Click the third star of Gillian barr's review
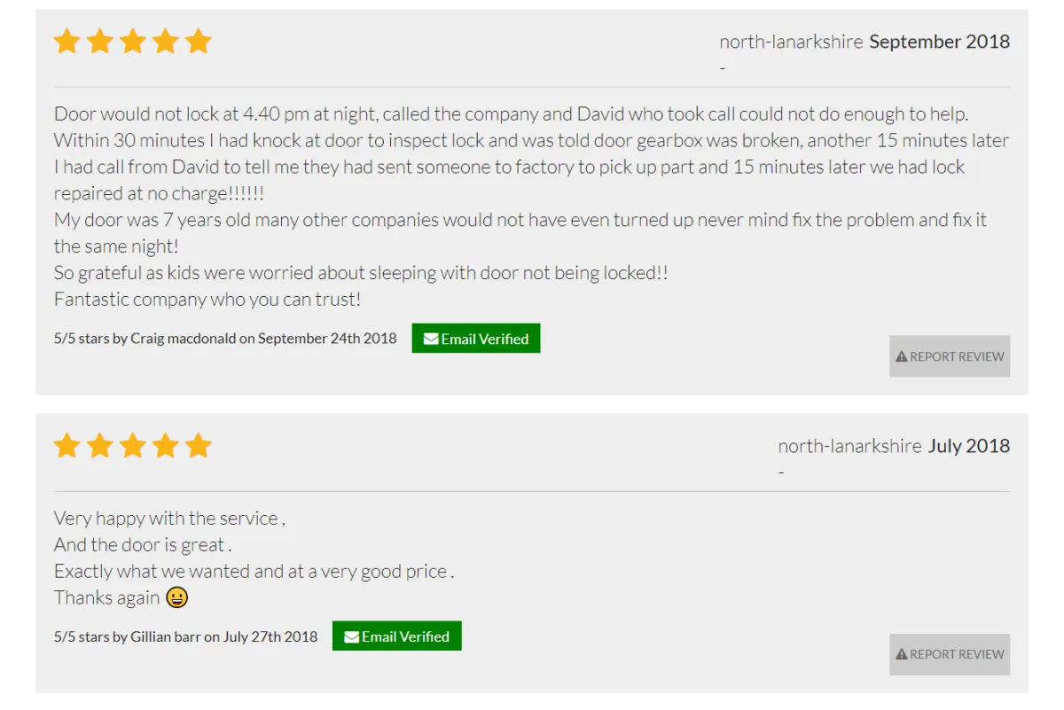This screenshot has width=1064, height=710. 133,446
